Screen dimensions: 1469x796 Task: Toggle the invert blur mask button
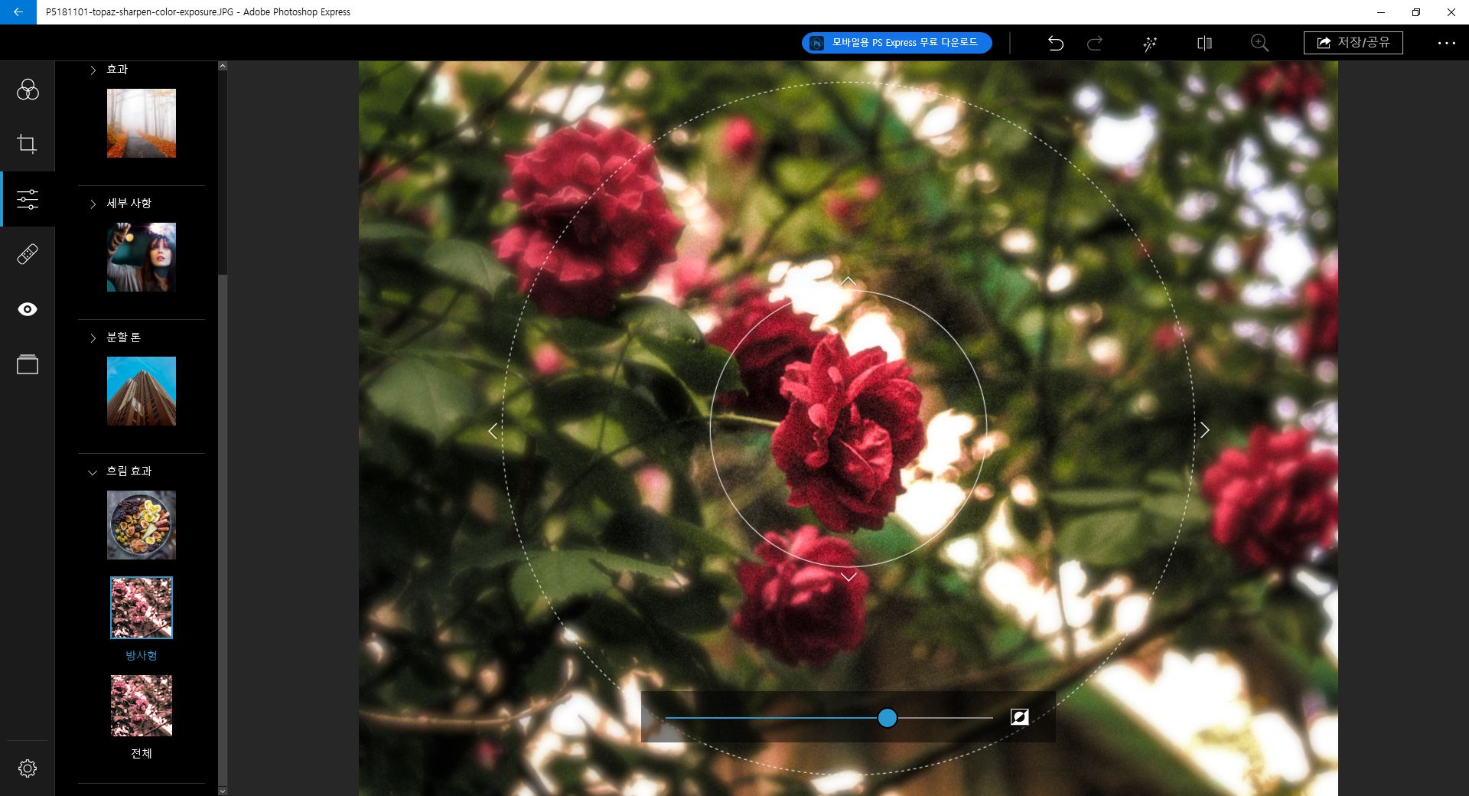(x=1020, y=717)
